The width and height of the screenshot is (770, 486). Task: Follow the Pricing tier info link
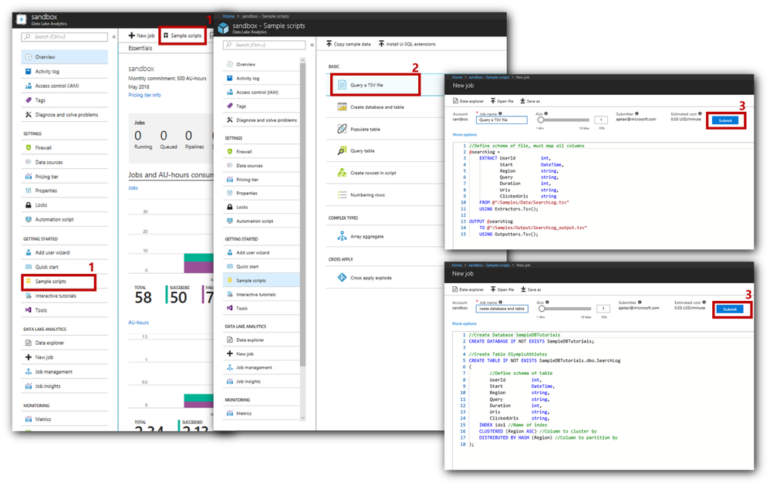pos(144,95)
